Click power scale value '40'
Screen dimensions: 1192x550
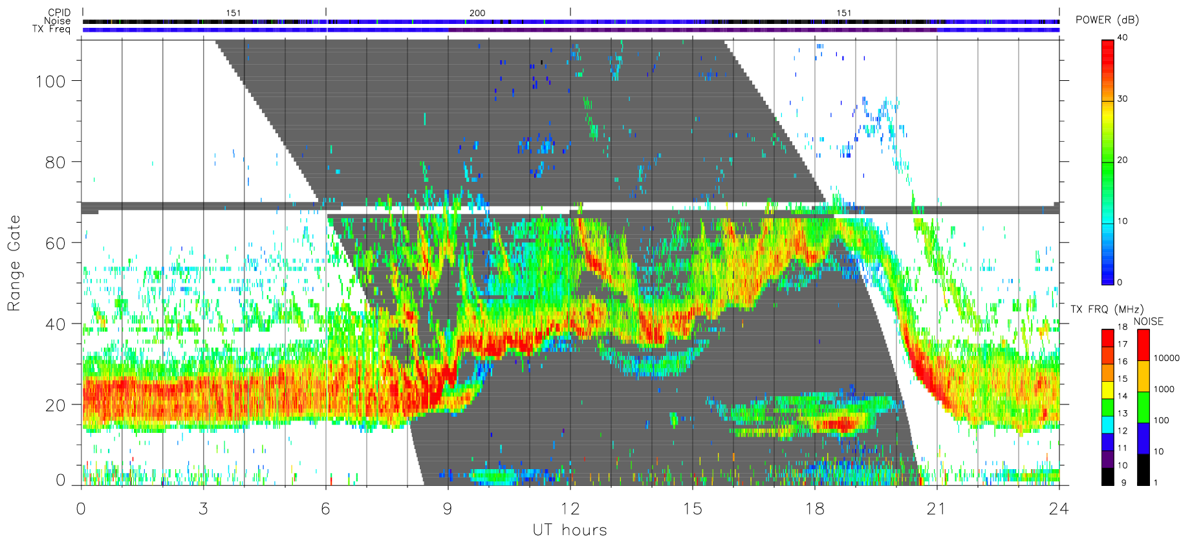(1122, 38)
